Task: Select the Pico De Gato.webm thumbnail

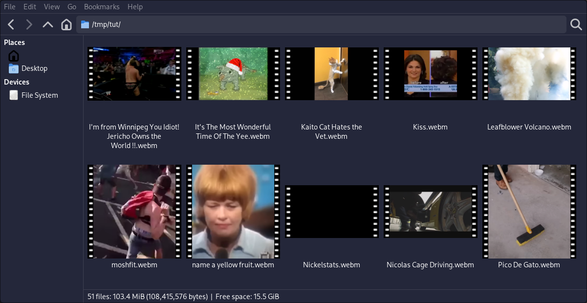Action: click(529, 212)
